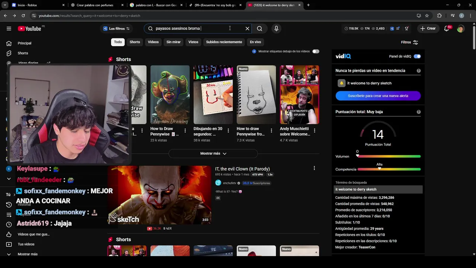476x268 pixels.
Task: Select the Shorts filter chip
Action: [135, 42]
